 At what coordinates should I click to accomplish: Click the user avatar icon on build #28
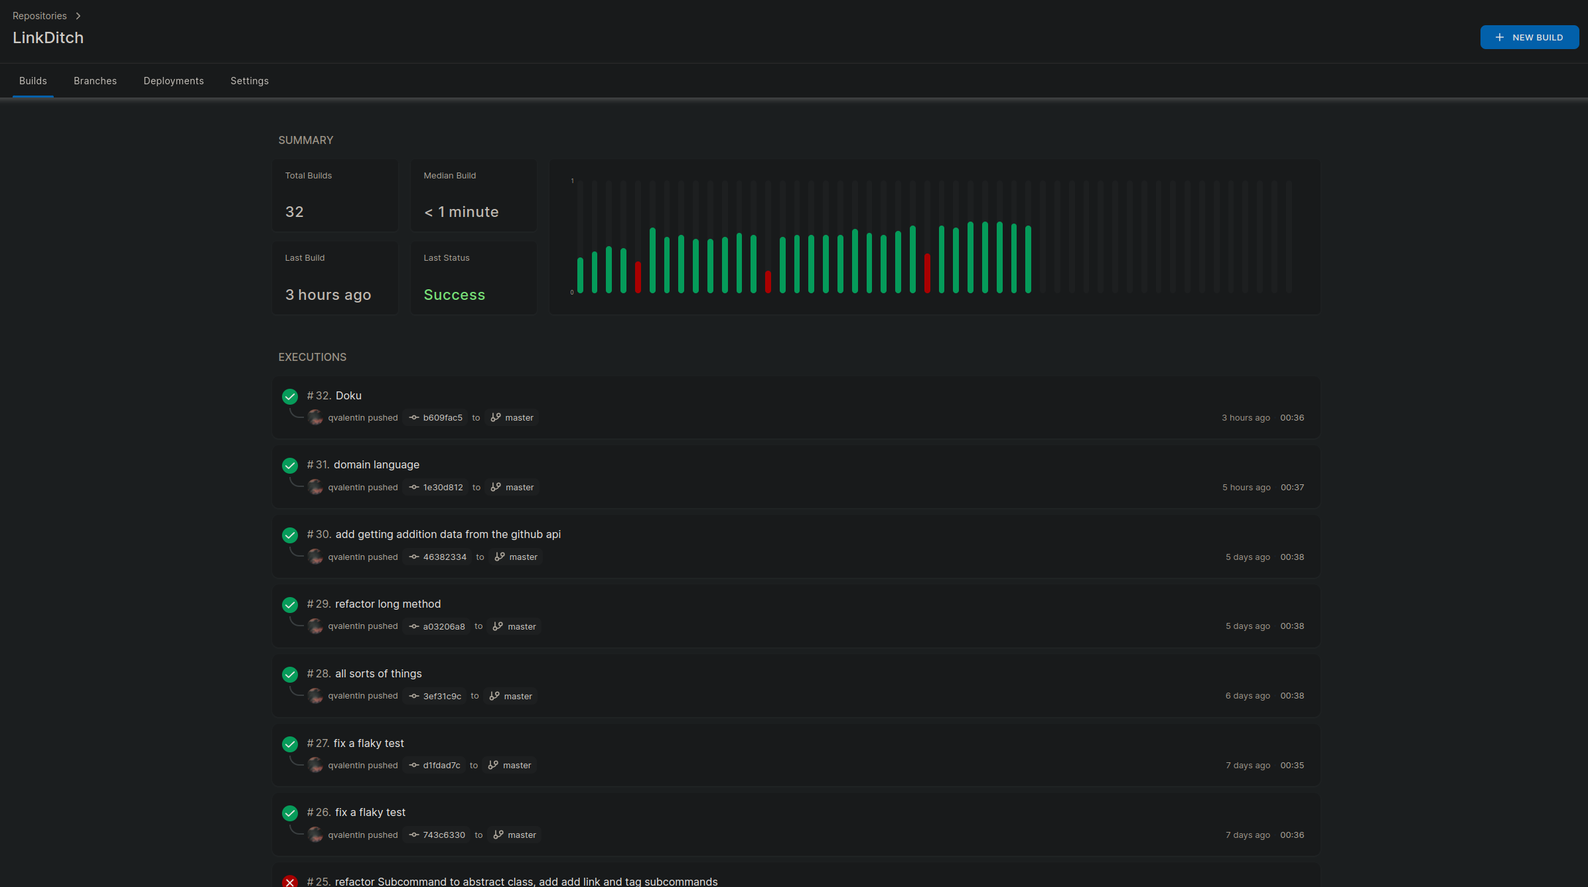[x=314, y=696]
